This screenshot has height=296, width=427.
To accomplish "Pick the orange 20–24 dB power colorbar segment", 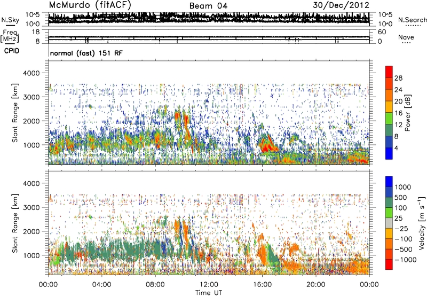I will click(389, 96).
